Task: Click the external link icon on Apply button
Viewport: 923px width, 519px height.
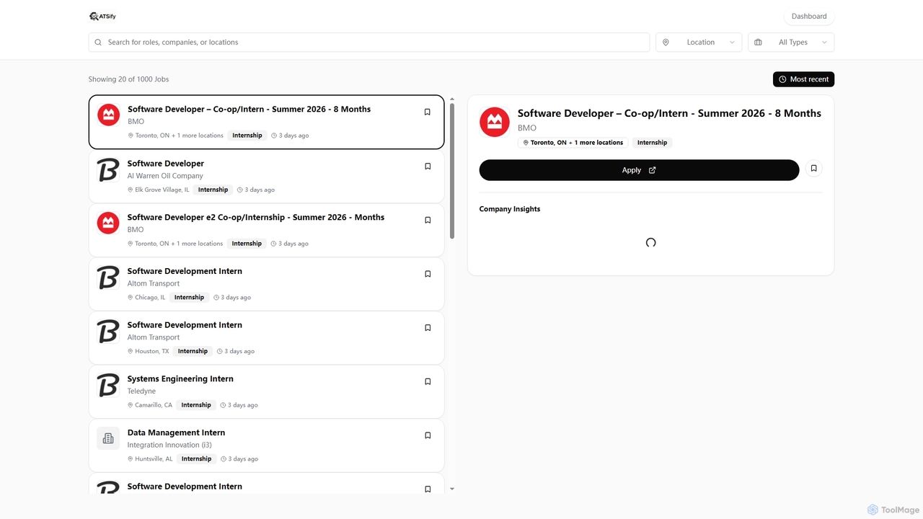Action: click(x=653, y=170)
